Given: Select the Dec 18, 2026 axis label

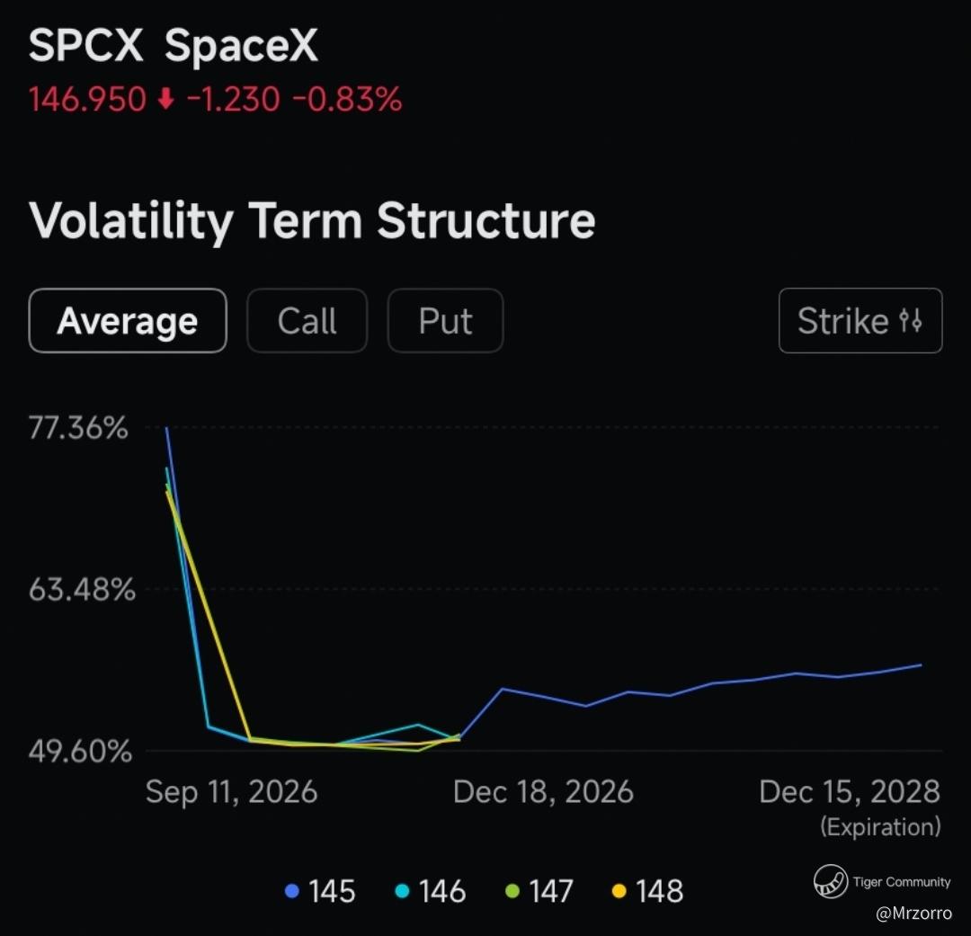Looking at the screenshot, I should 543,791.
